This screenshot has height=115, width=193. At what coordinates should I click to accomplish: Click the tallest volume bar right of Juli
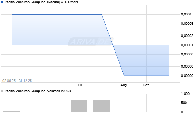(101, 106)
